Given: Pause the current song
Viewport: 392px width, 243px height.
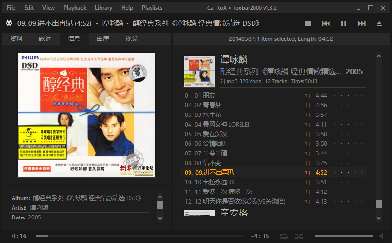Looking at the screenshot, I should 344,23.
